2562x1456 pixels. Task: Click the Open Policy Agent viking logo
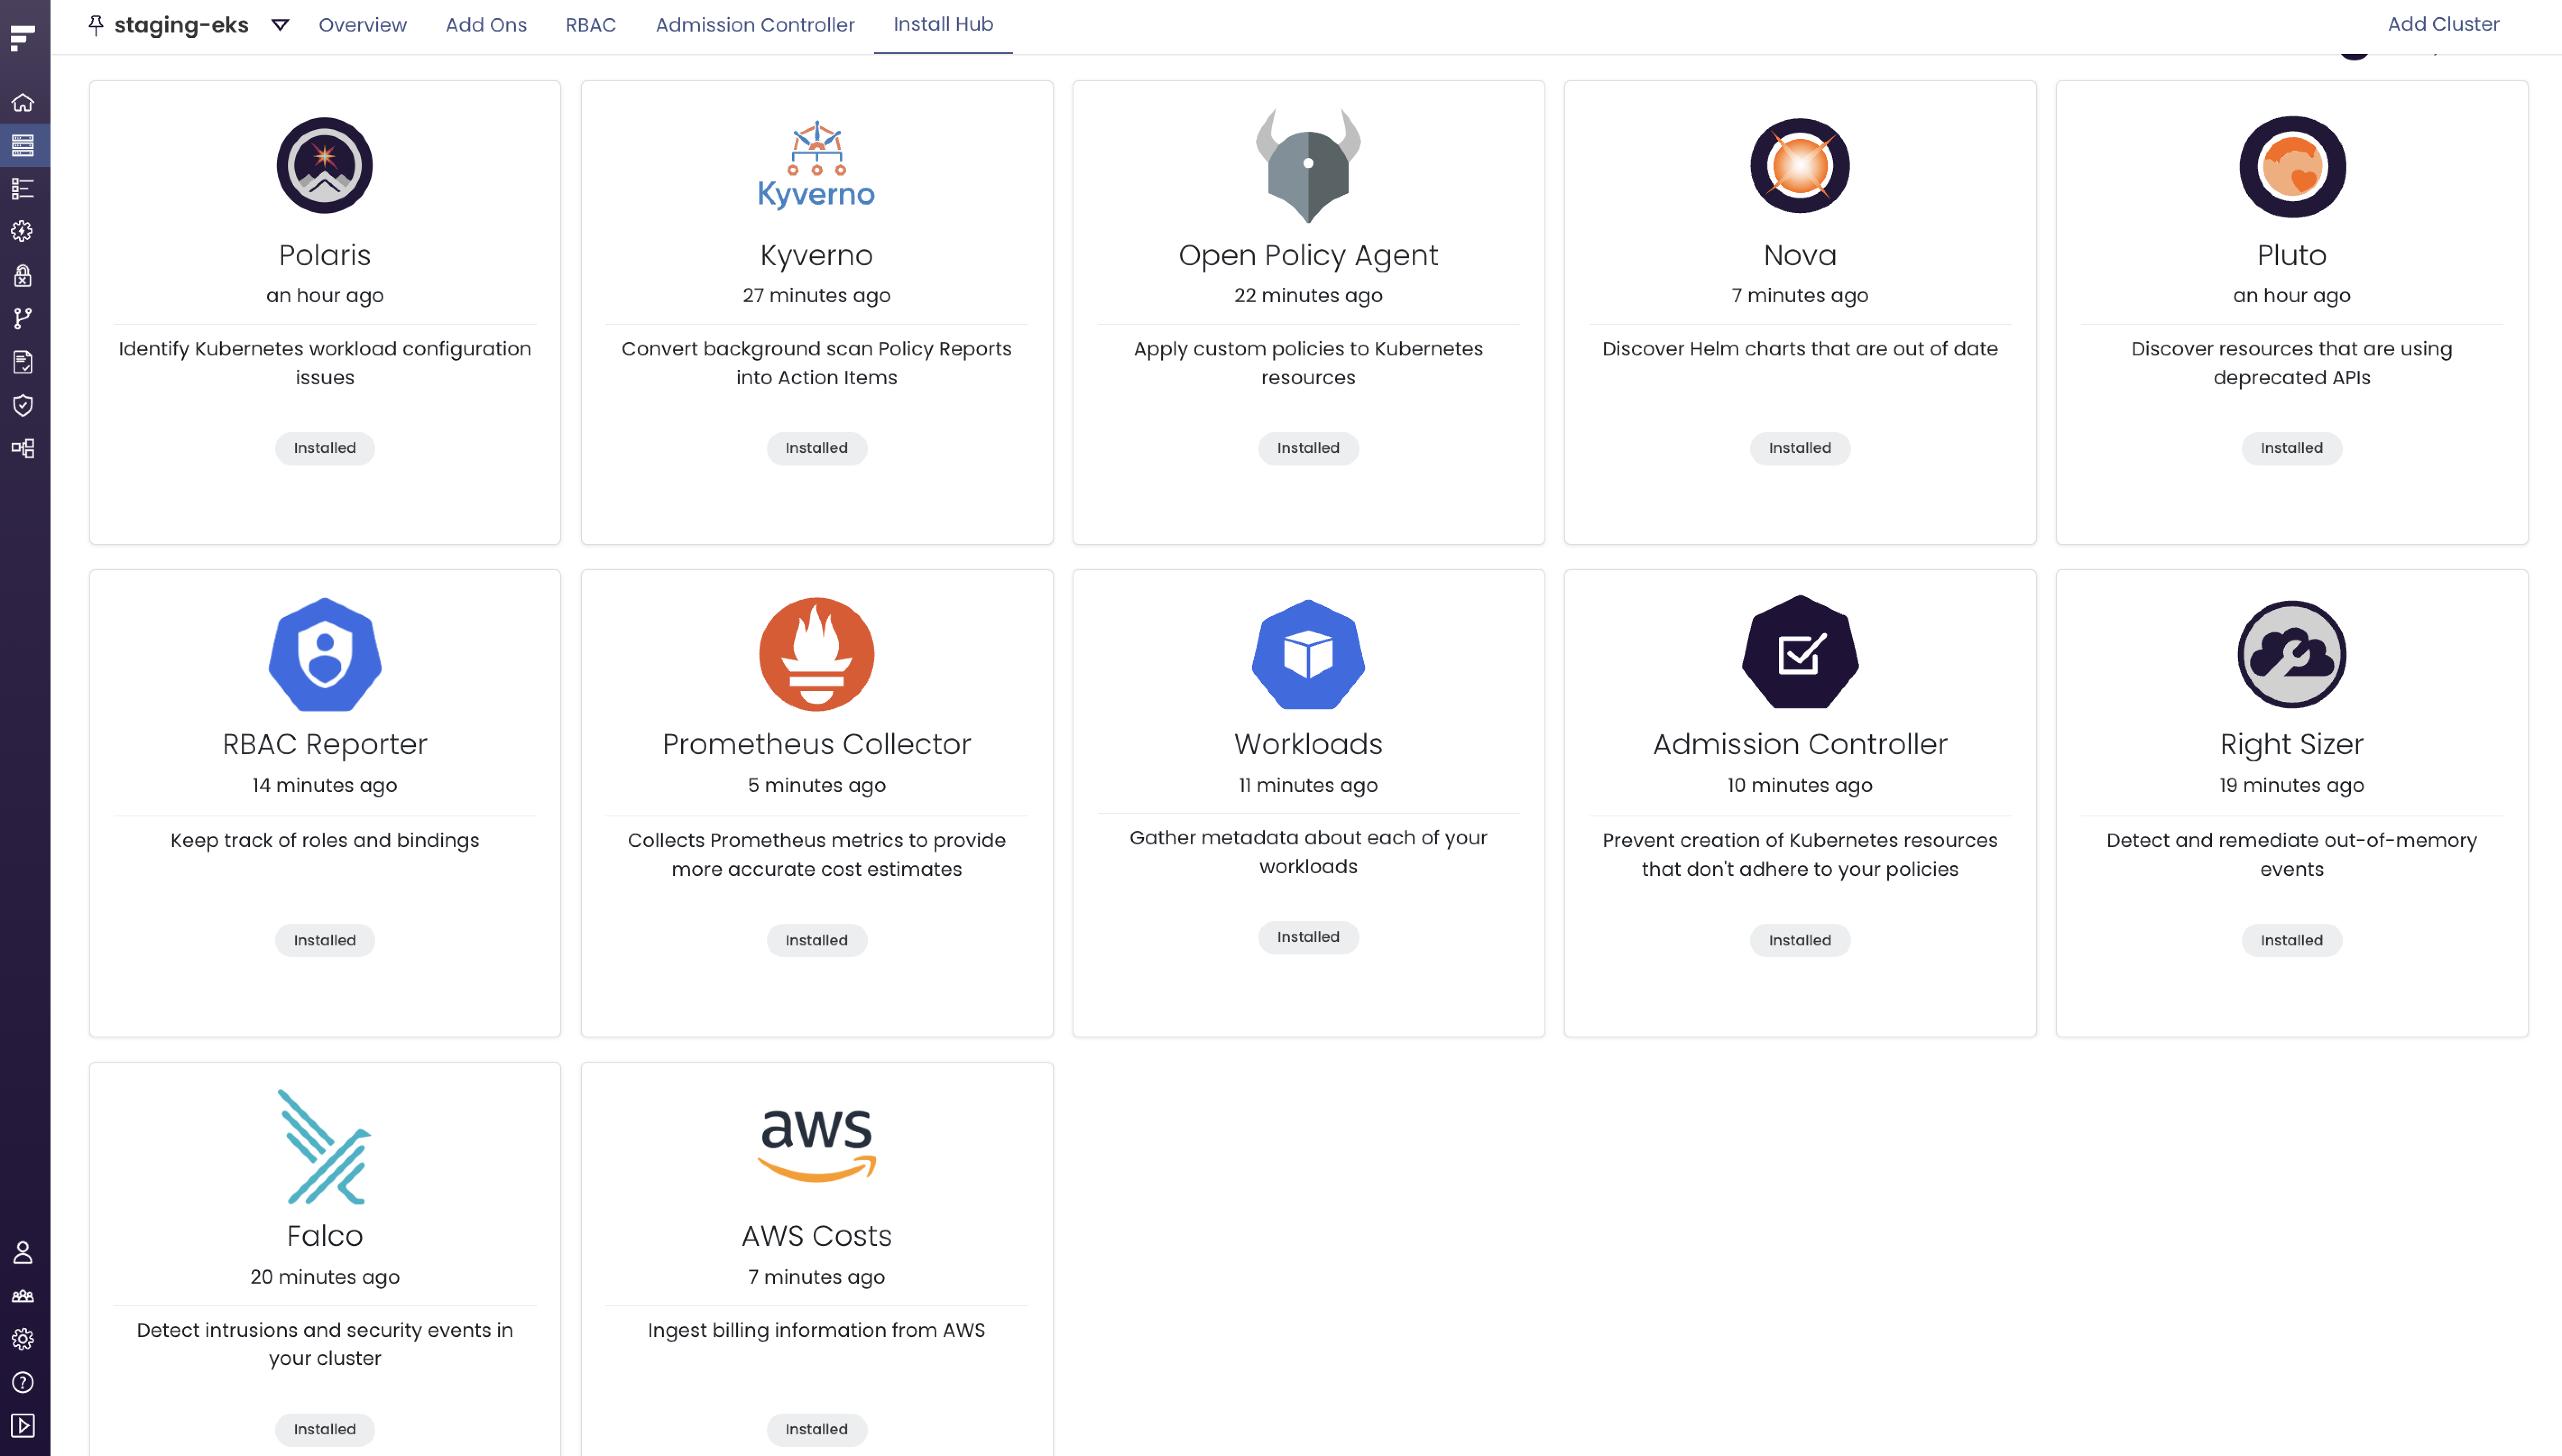click(1308, 165)
